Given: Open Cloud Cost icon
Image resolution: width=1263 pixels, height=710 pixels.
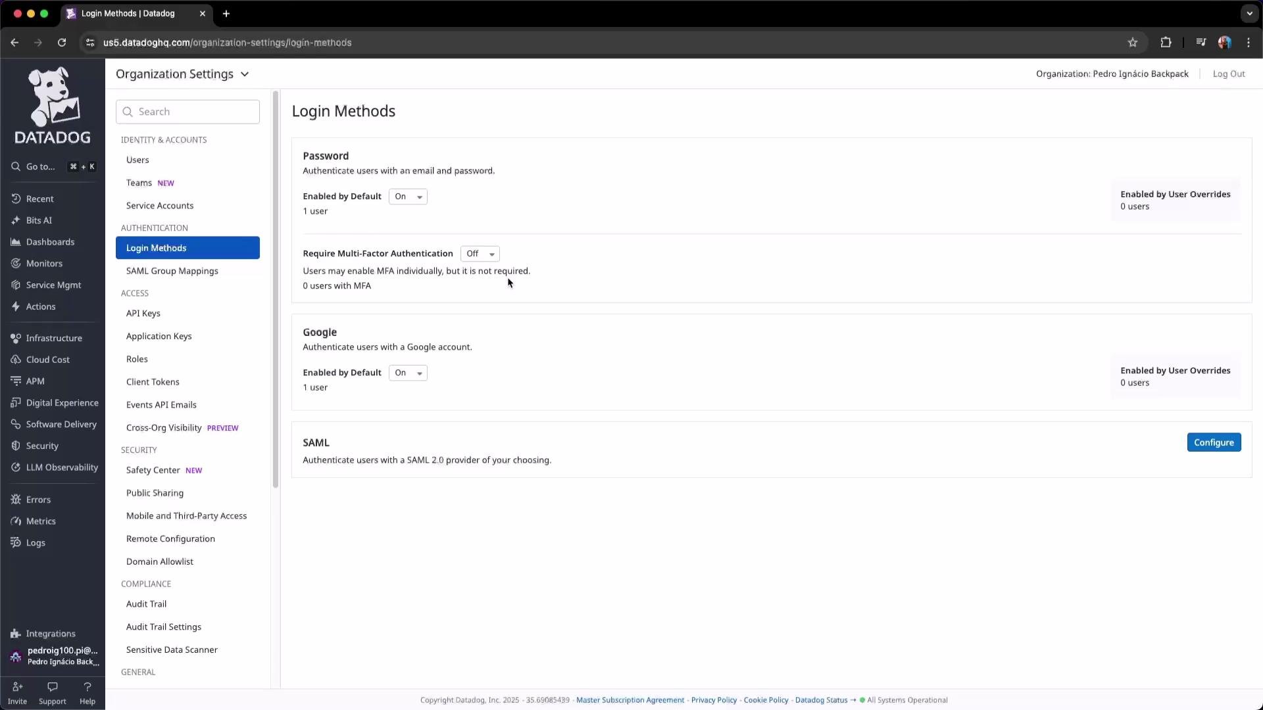Looking at the screenshot, I should (x=16, y=360).
